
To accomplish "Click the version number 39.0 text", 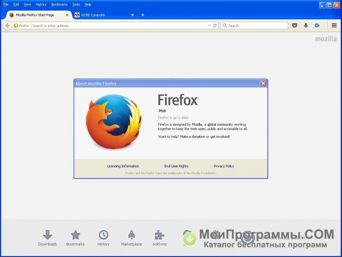I will click(x=162, y=111).
